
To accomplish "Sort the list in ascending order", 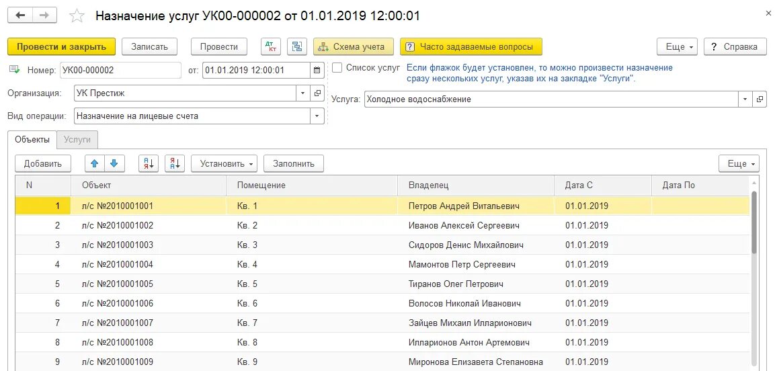I will point(149,163).
